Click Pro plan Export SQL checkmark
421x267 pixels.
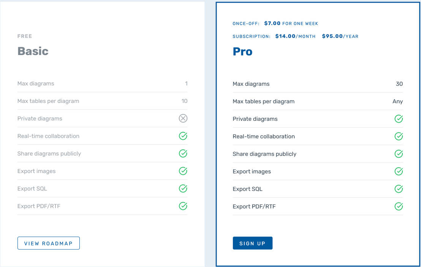(x=399, y=189)
